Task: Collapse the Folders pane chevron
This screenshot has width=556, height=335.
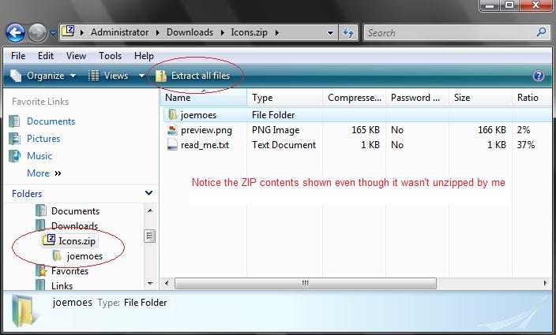Action: 149,193
